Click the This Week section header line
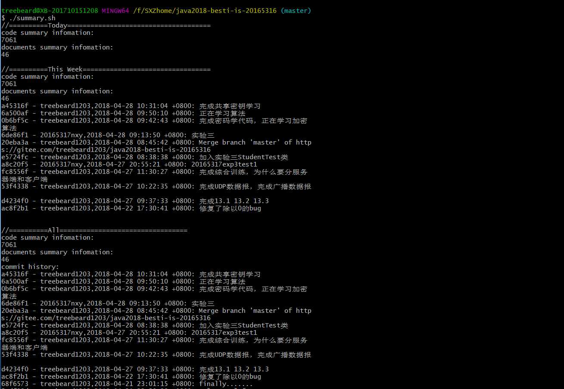The height and width of the screenshot is (389, 564). point(106,69)
